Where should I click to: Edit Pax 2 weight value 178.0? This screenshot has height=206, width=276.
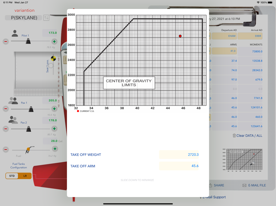click(50, 120)
